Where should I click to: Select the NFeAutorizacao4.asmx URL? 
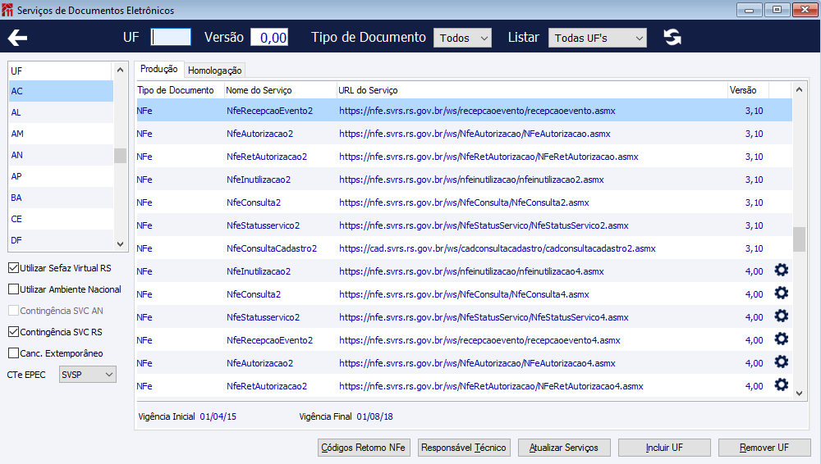pyautogui.click(x=477, y=363)
